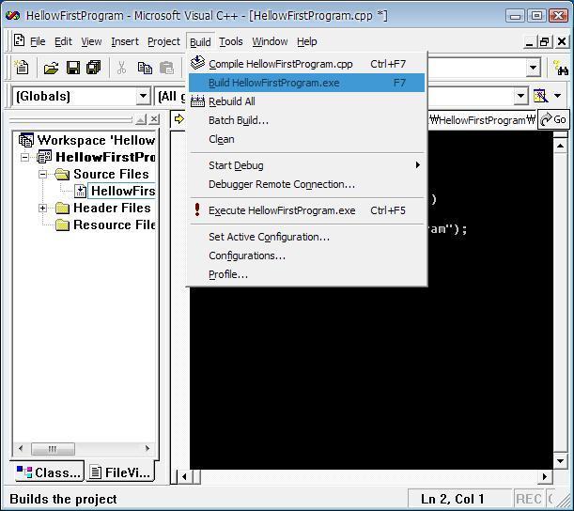
Task: Choose Execute HellowFirstProgram.exe entry
Action: (306, 210)
